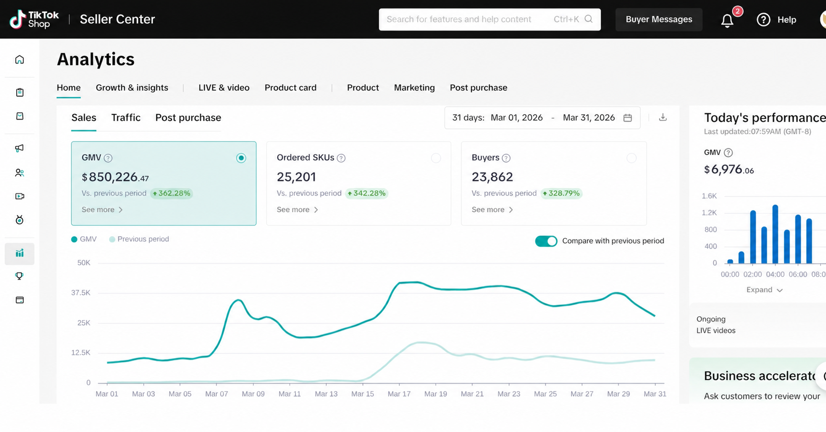Open the finance card icon in sidebar

pos(20,300)
